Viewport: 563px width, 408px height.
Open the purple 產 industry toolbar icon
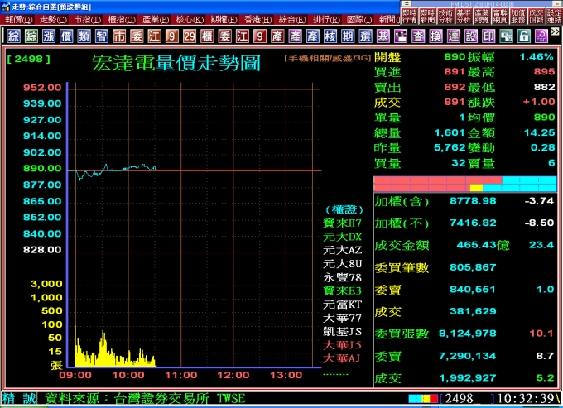[295, 36]
